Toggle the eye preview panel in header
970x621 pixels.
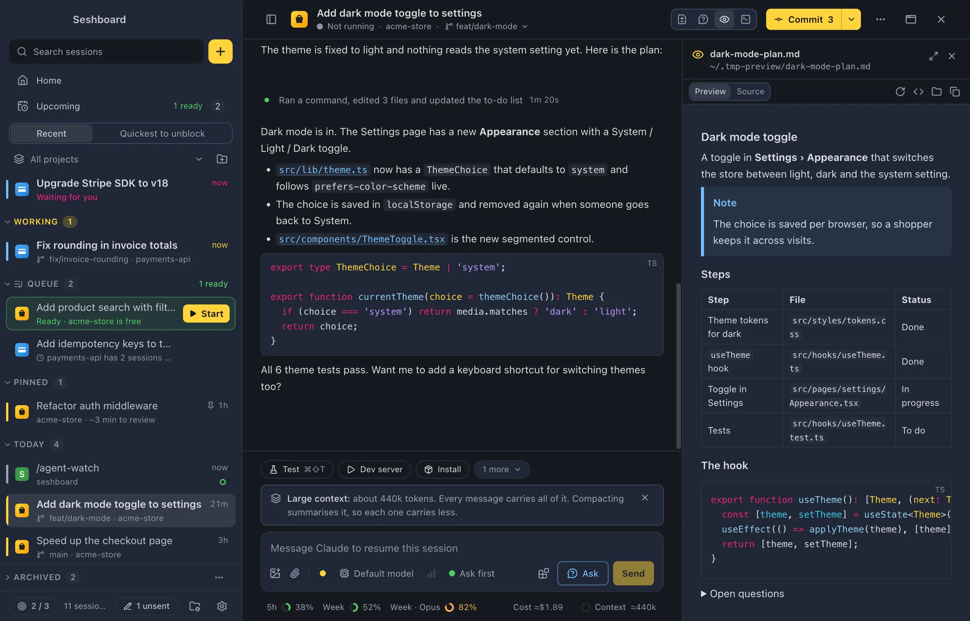click(x=724, y=19)
